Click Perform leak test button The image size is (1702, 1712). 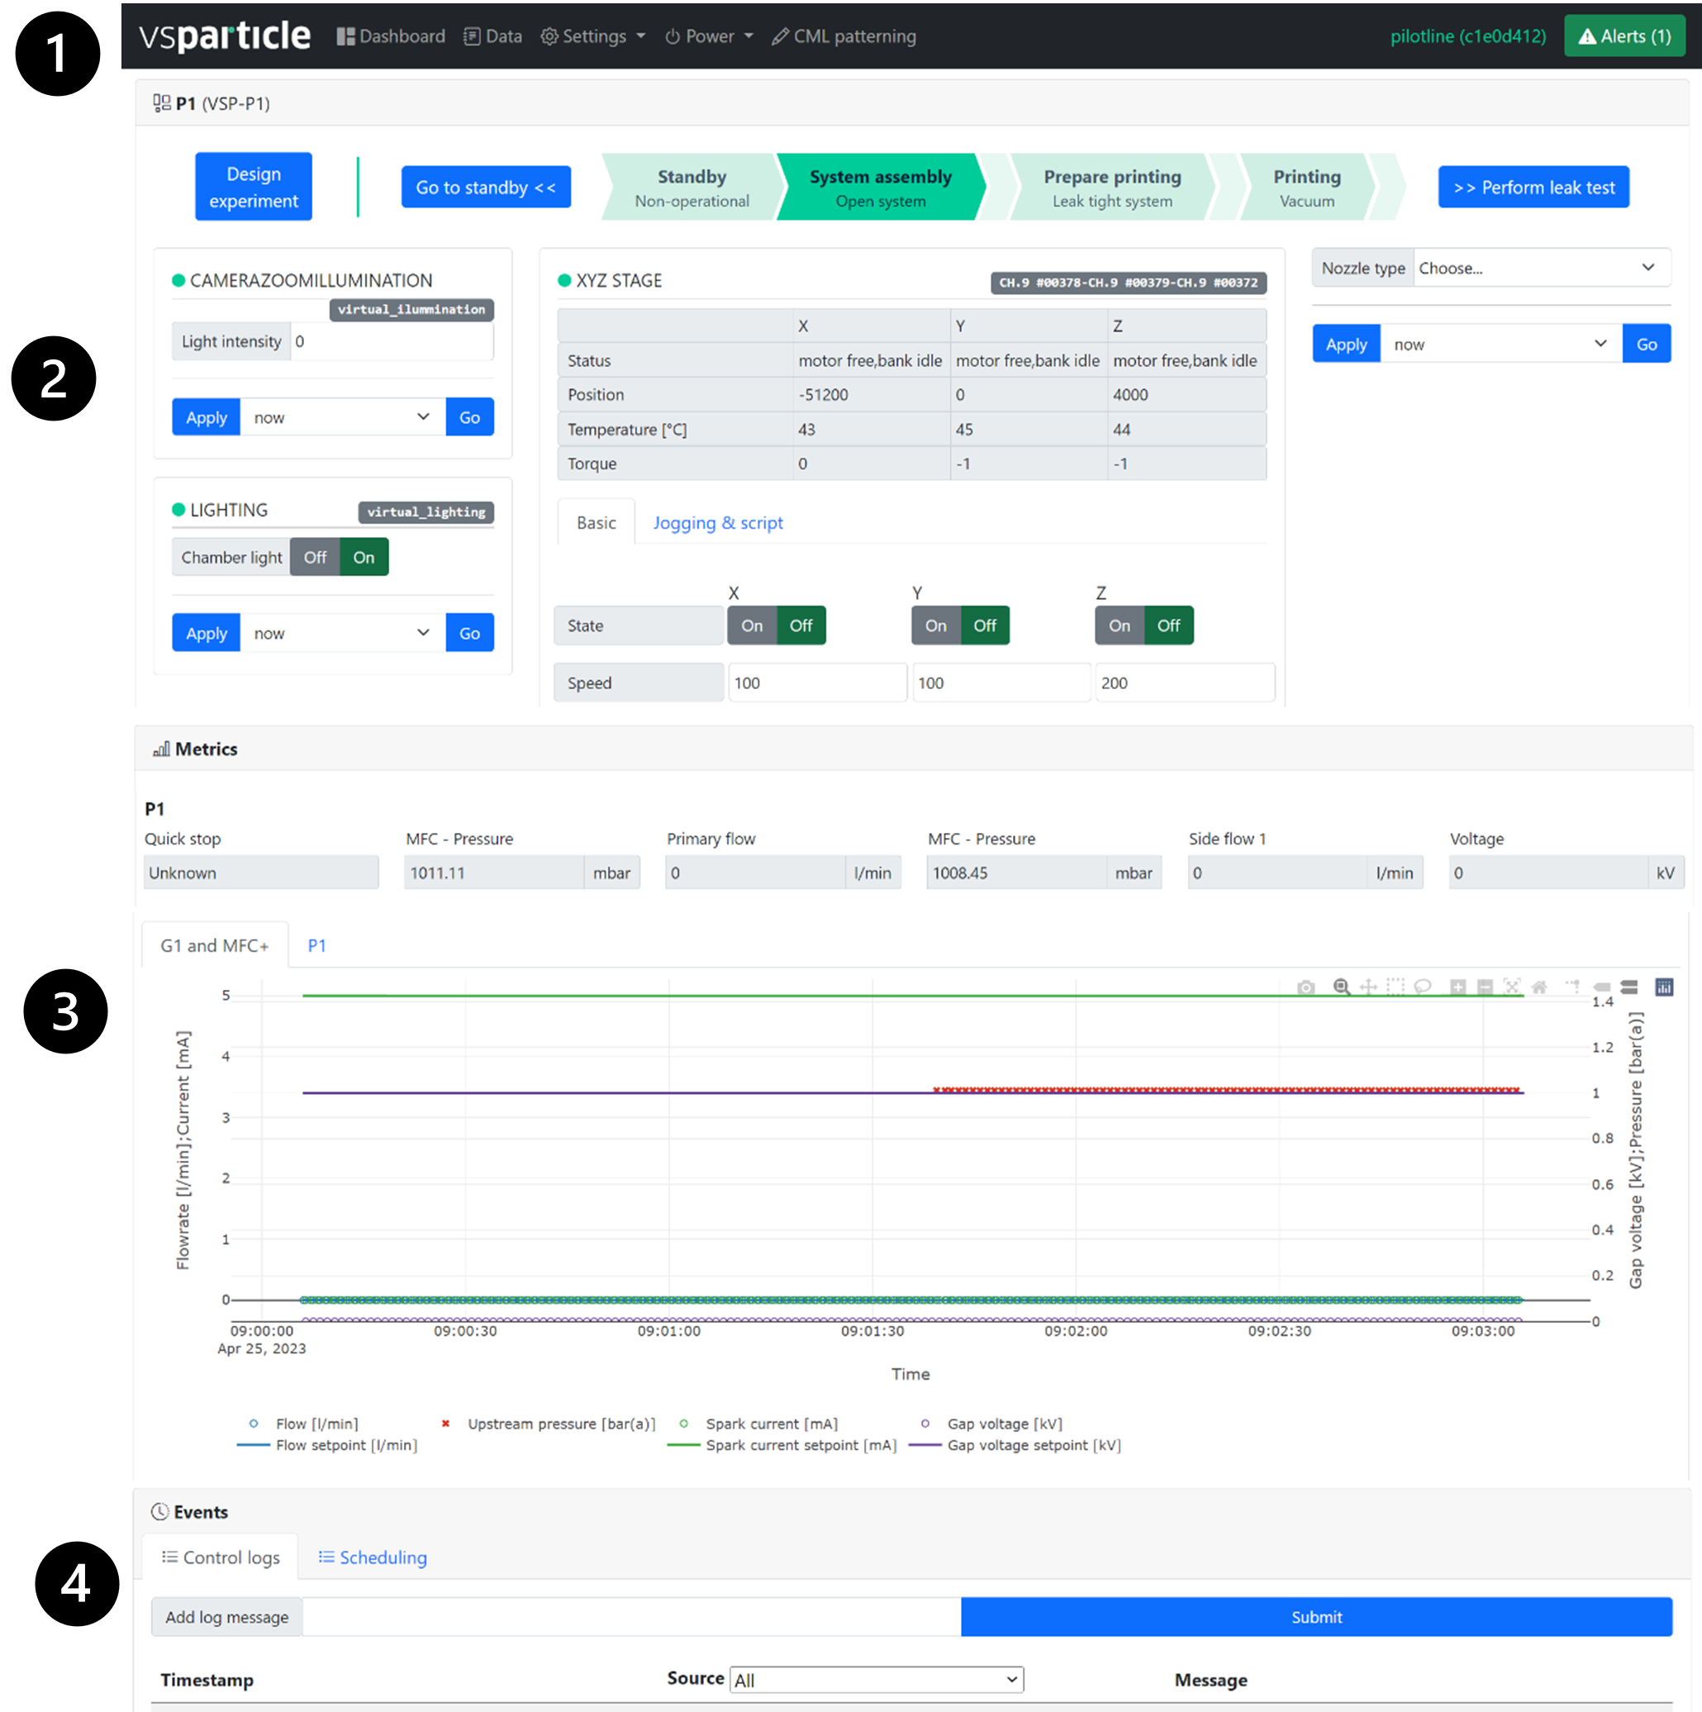[1533, 187]
